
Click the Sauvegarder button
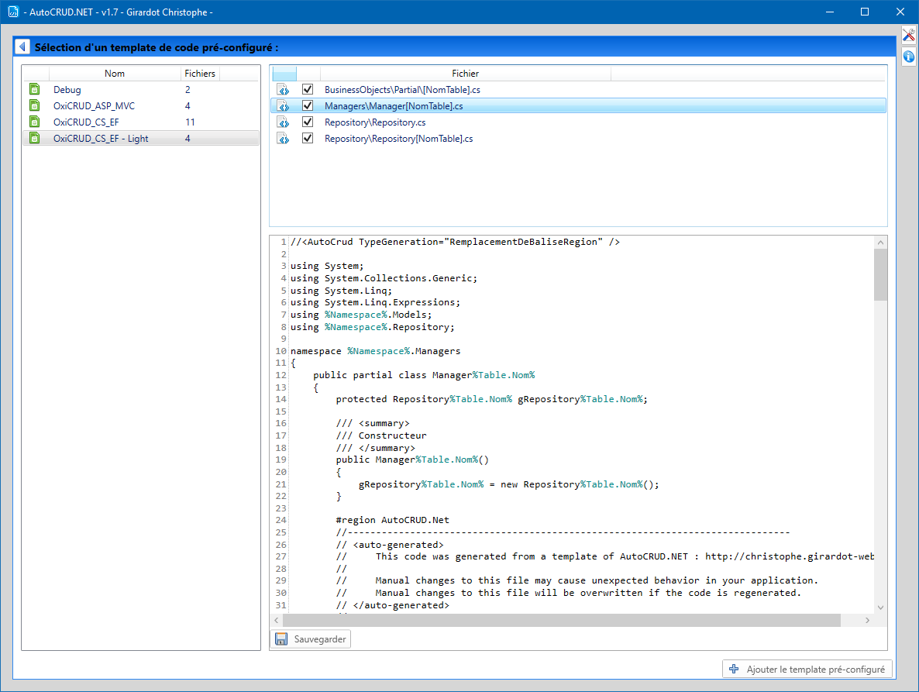click(x=311, y=639)
